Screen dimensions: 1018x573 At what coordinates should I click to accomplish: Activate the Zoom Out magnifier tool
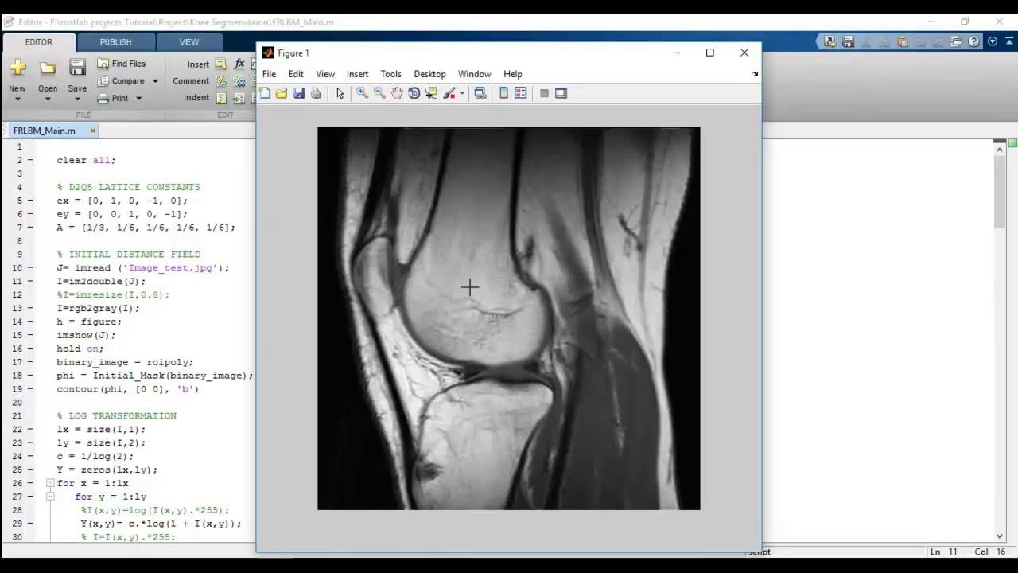(379, 93)
